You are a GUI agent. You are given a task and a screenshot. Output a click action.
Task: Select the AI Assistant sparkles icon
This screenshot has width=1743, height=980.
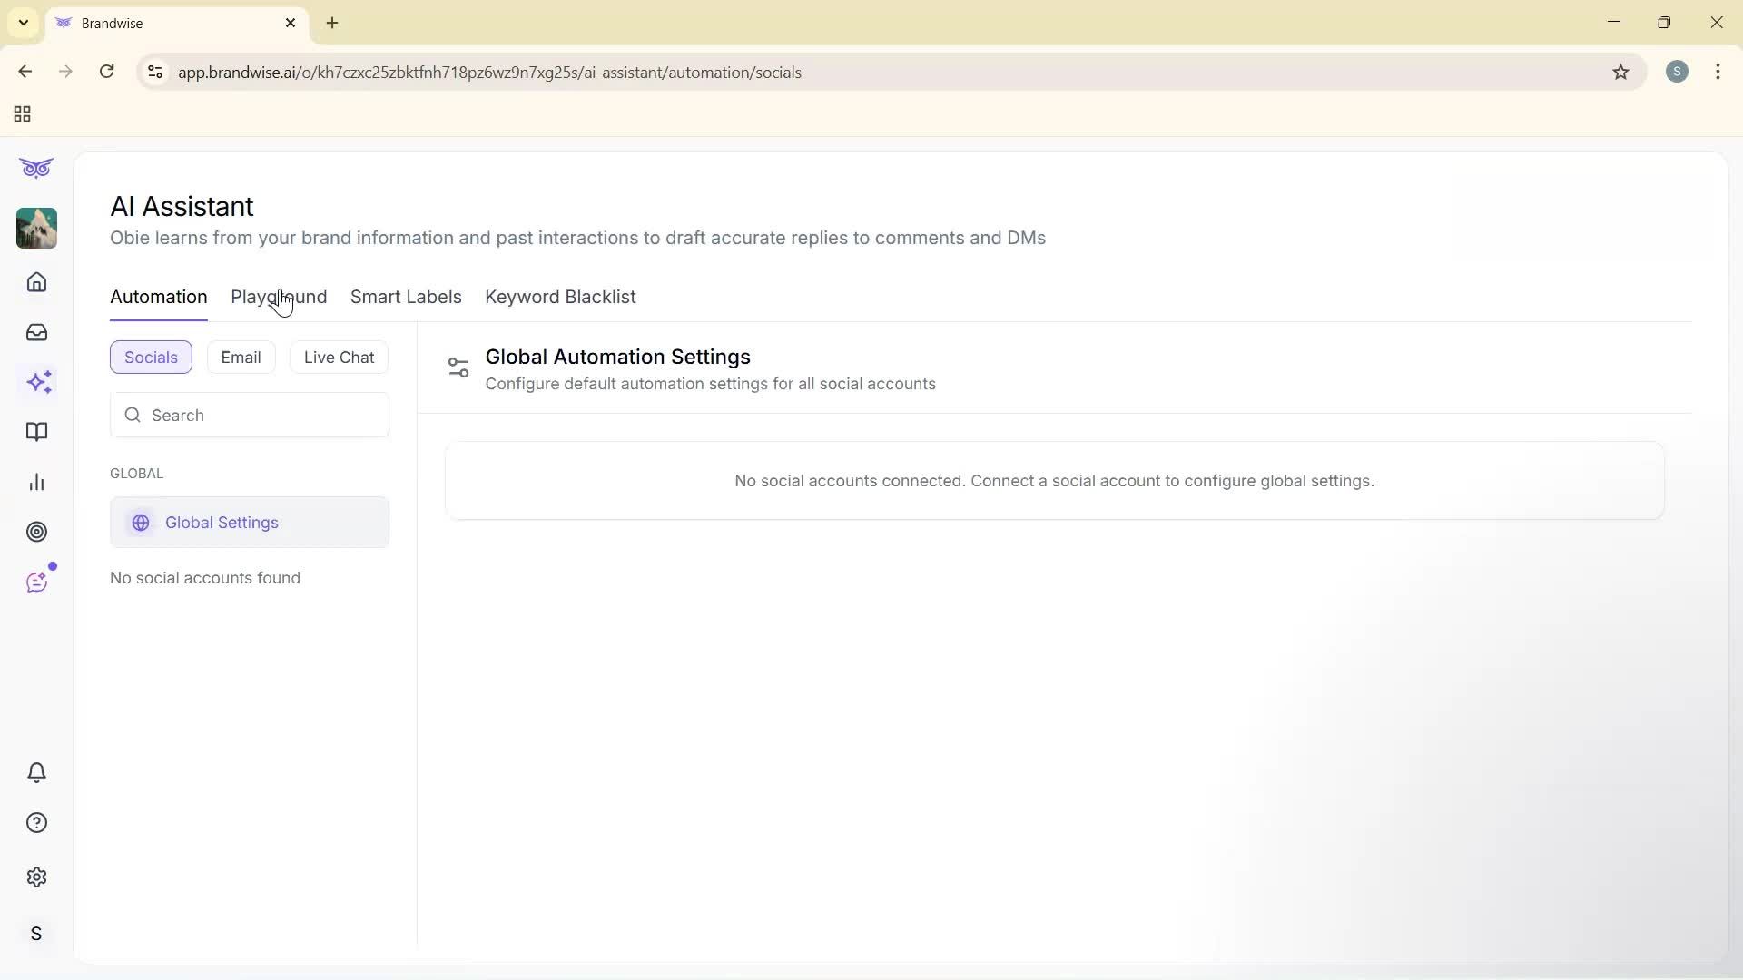pyautogui.click(x=38, y=382)
